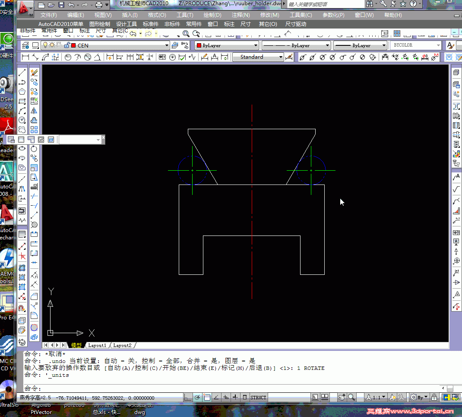
Task: Toggle Ortho mode in status bar
Action: tap(188, 398)
